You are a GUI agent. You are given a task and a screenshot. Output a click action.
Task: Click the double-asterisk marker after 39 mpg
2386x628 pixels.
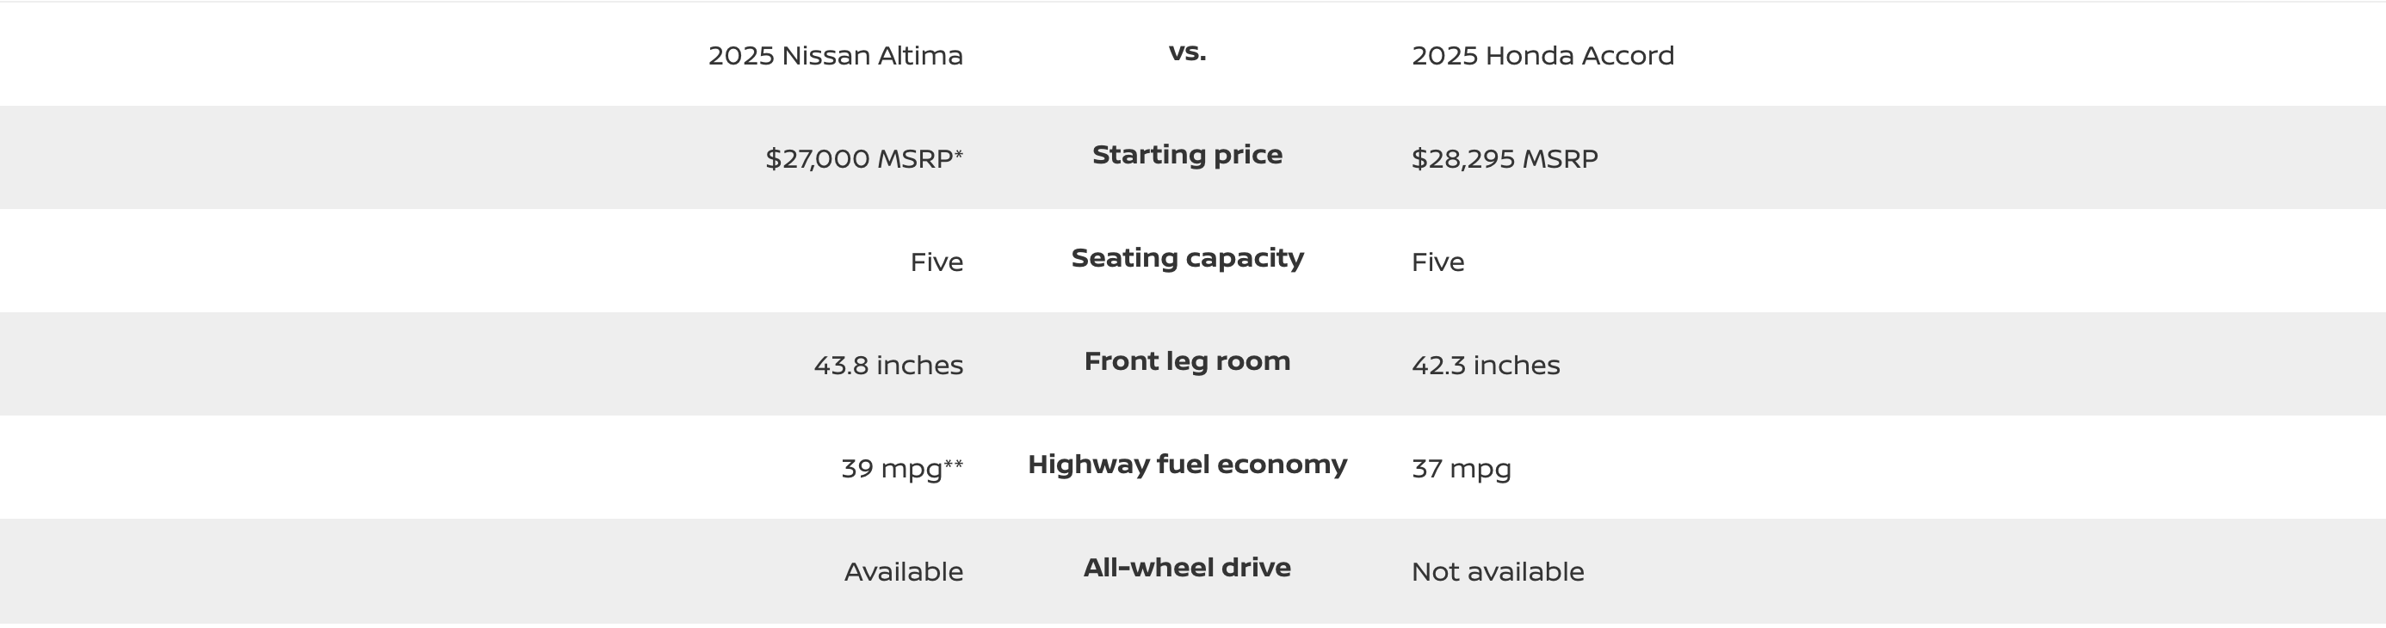tap(953, 463)
